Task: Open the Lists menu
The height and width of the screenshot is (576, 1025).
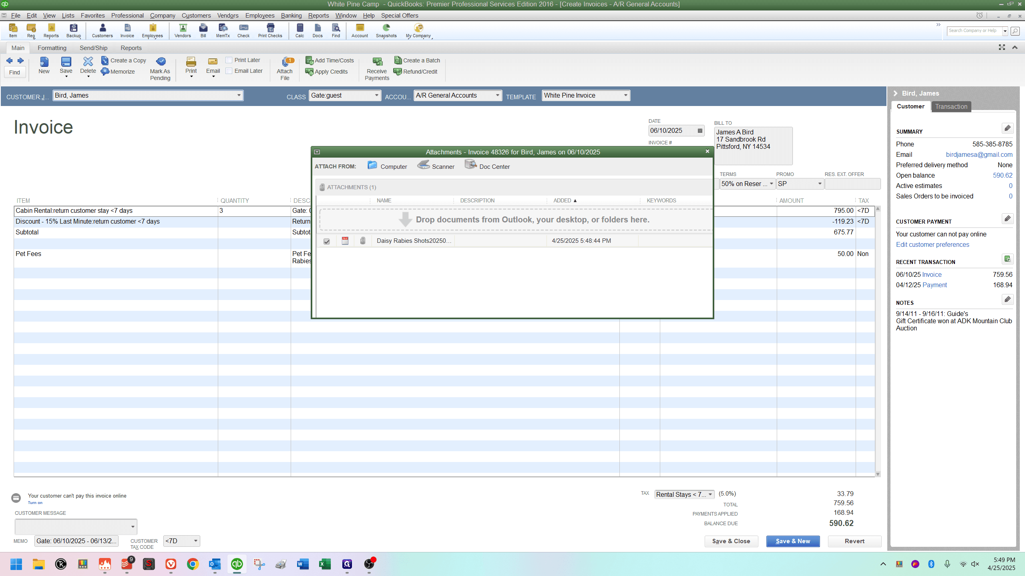Action: click(68, 16)
